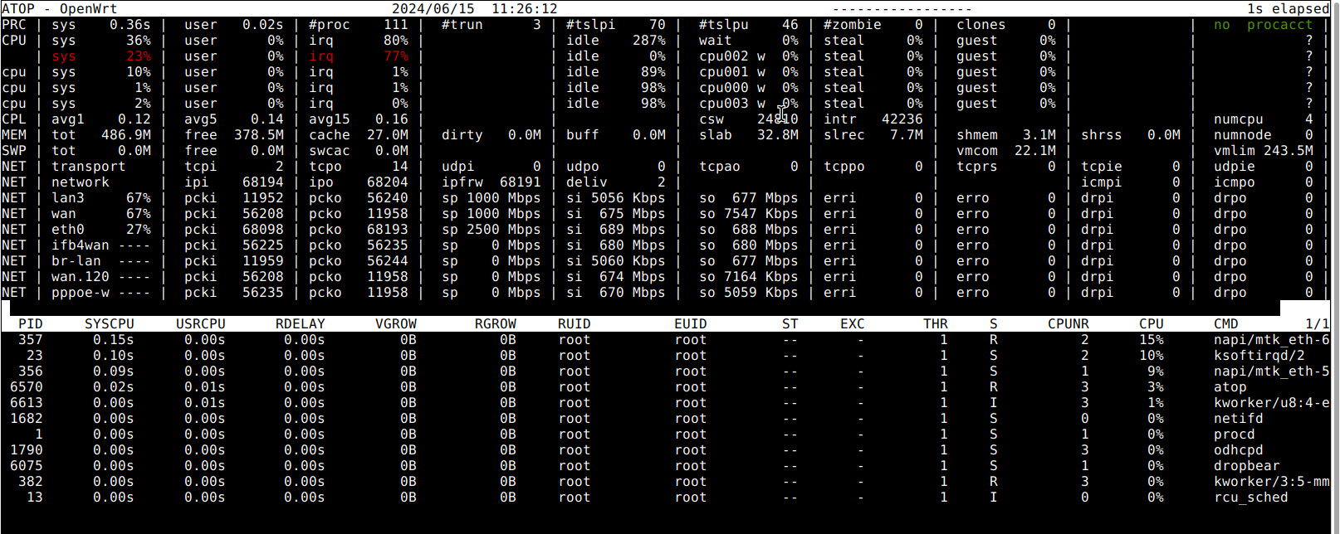Screen dimensions: 1340x534
Task: Click the br-lan interface label
Action: pyautogui.click(x=76, y=261)
